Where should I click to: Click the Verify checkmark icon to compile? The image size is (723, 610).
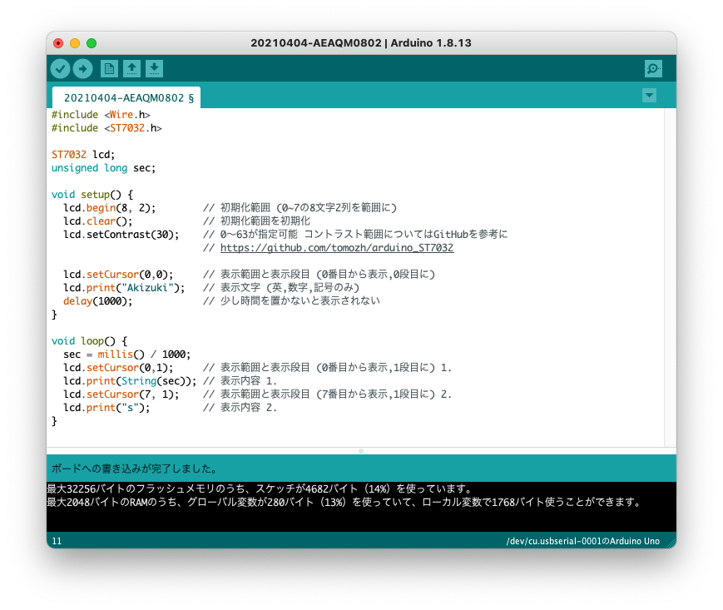click(60, 68)
